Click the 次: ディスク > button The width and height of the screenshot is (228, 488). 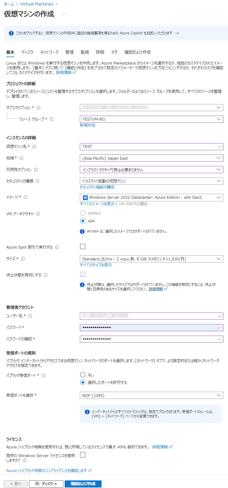46,484
